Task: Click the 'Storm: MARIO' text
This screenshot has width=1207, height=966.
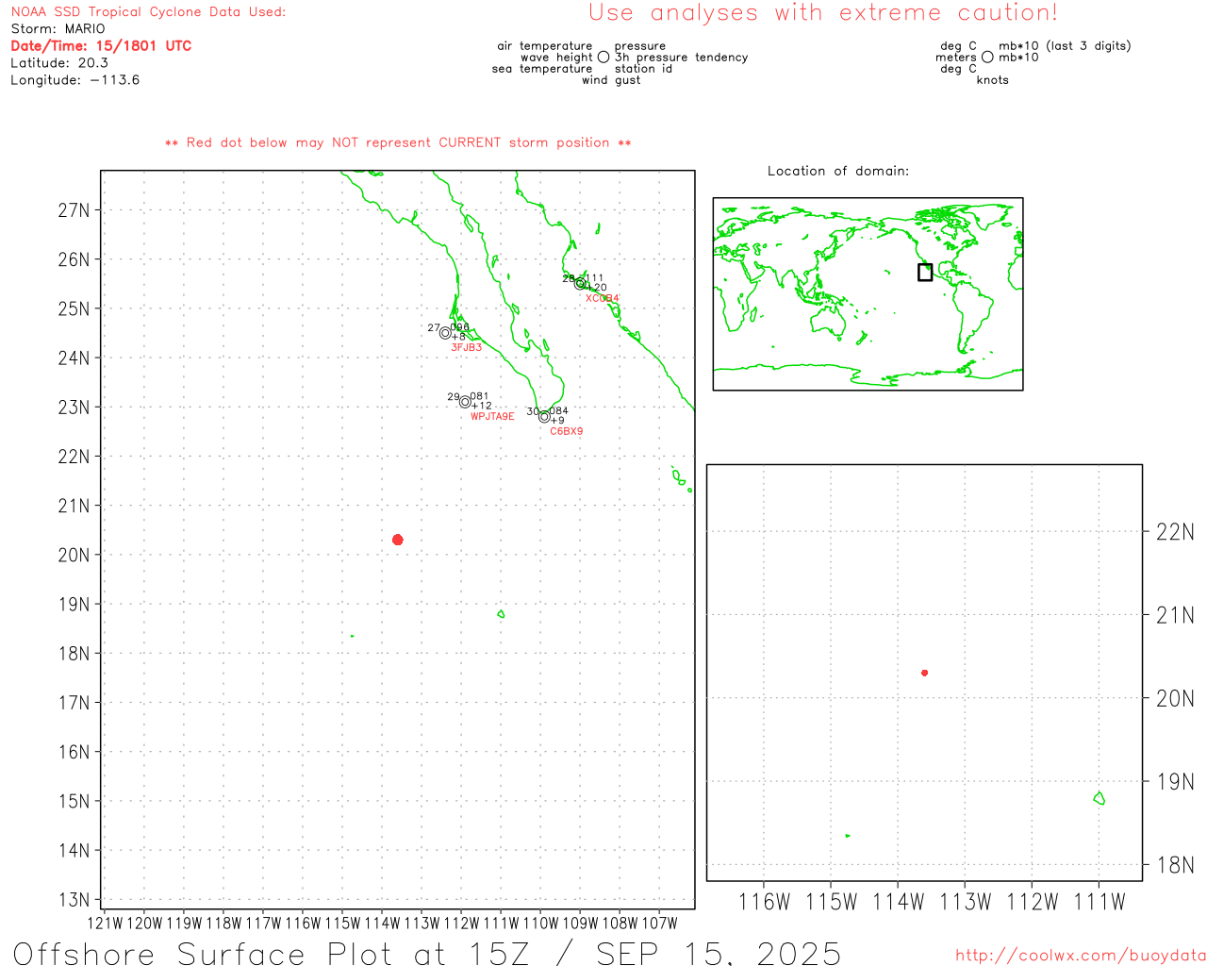Action: pyautogui.click(x=58, y=28)
